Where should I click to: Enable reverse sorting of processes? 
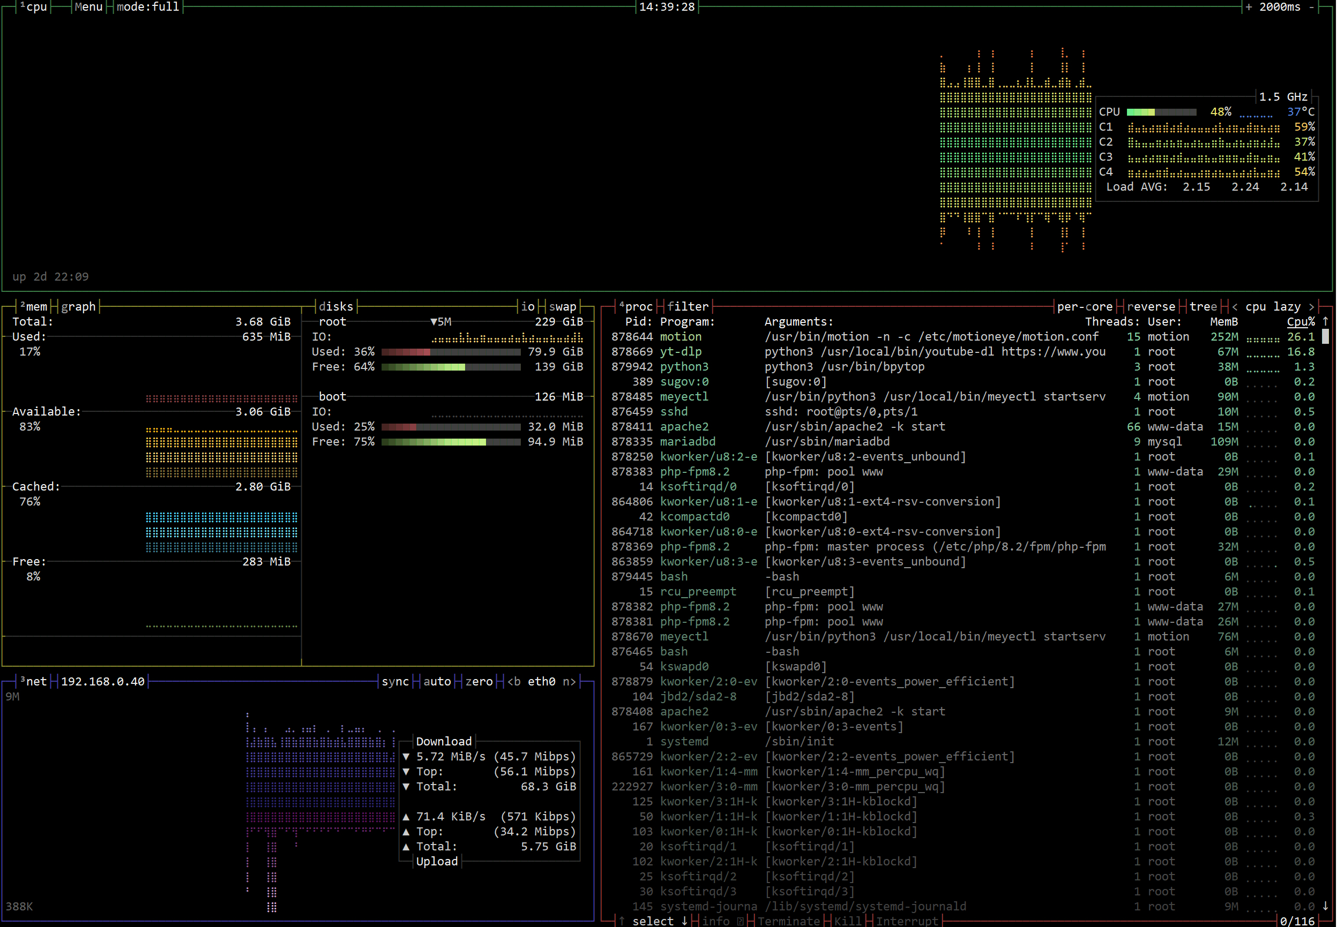click(x=1151, y=307)
